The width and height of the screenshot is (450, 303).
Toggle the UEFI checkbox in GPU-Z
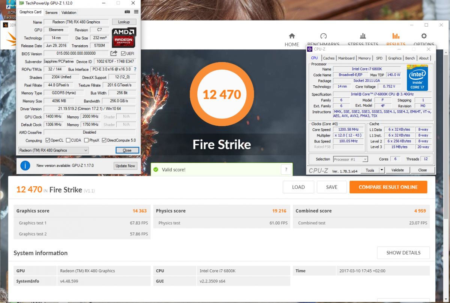123,53
